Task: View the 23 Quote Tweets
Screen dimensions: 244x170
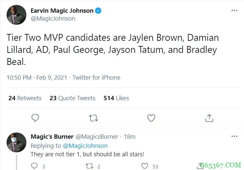Action: tap(73, 98)
